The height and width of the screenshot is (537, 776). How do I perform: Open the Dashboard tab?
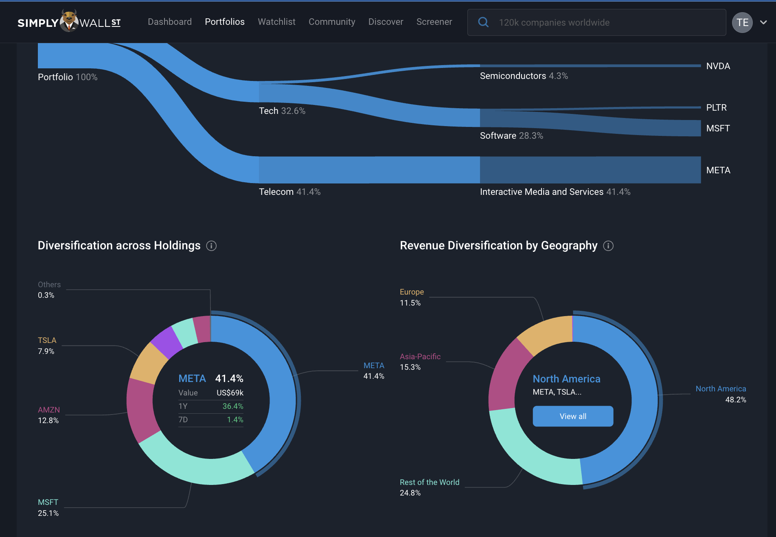click(x=169, y=22)
